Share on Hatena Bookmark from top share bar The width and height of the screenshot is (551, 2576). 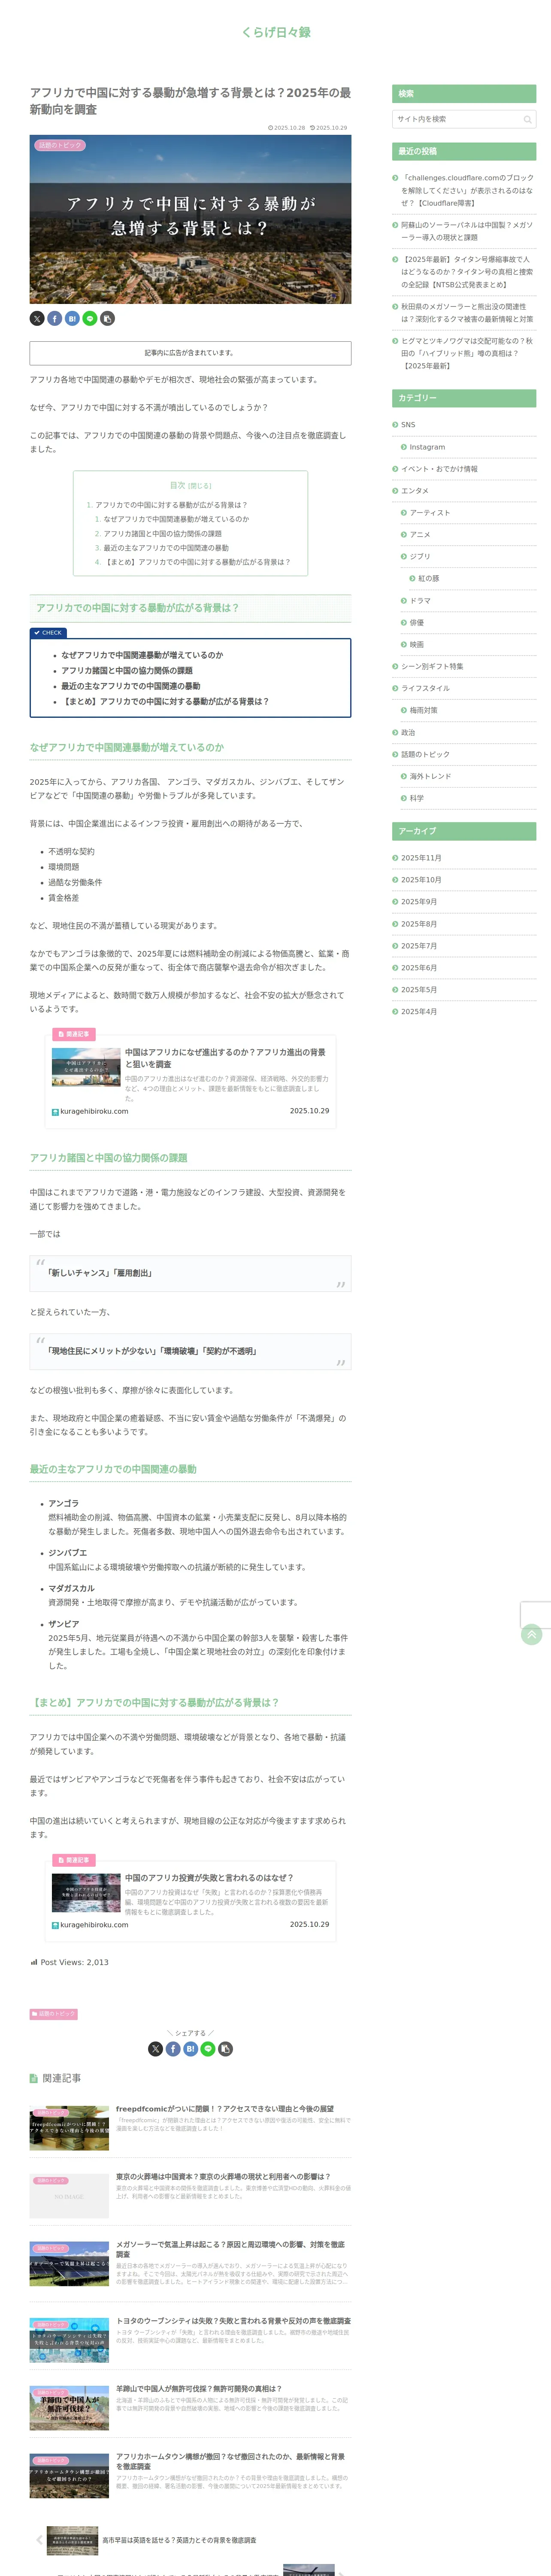(x=72, y=318)
